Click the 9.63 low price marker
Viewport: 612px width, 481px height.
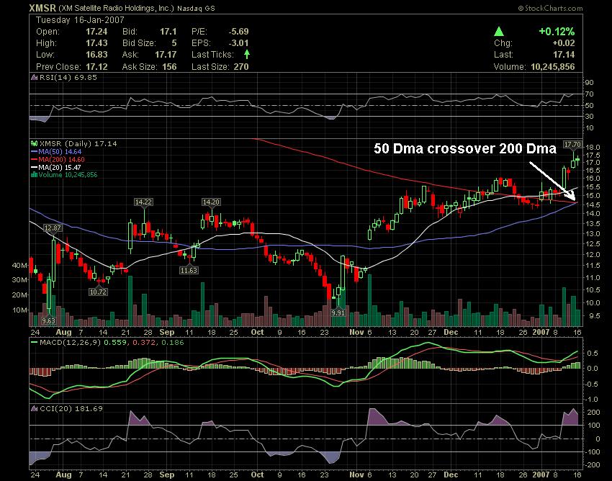[x=48, y=321]
